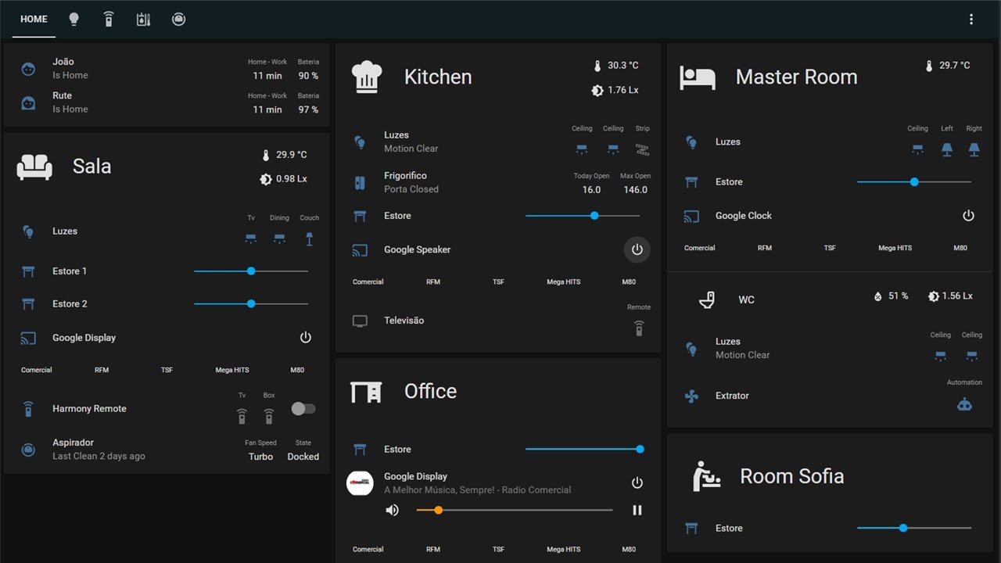
Task: Open João's person details
Action: [28, 69]
